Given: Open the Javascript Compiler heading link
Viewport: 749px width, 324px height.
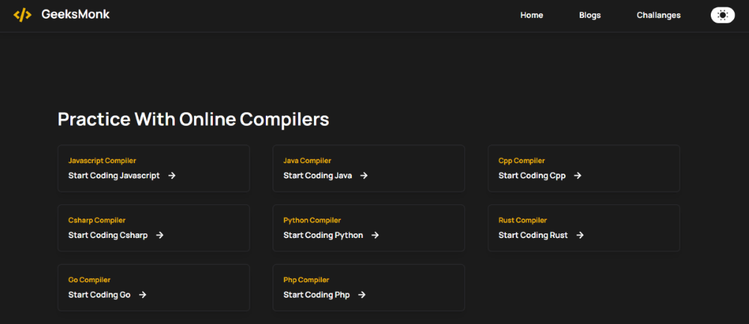Looking at the screenshot, I should coord(102,161).
